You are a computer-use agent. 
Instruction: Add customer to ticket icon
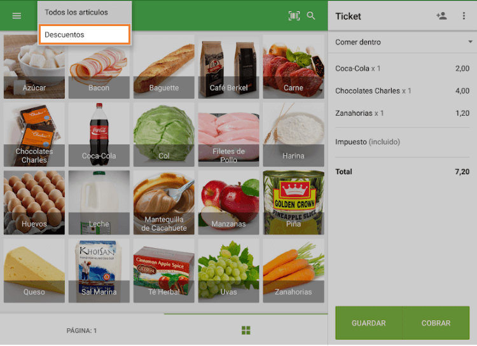[441, 16]
